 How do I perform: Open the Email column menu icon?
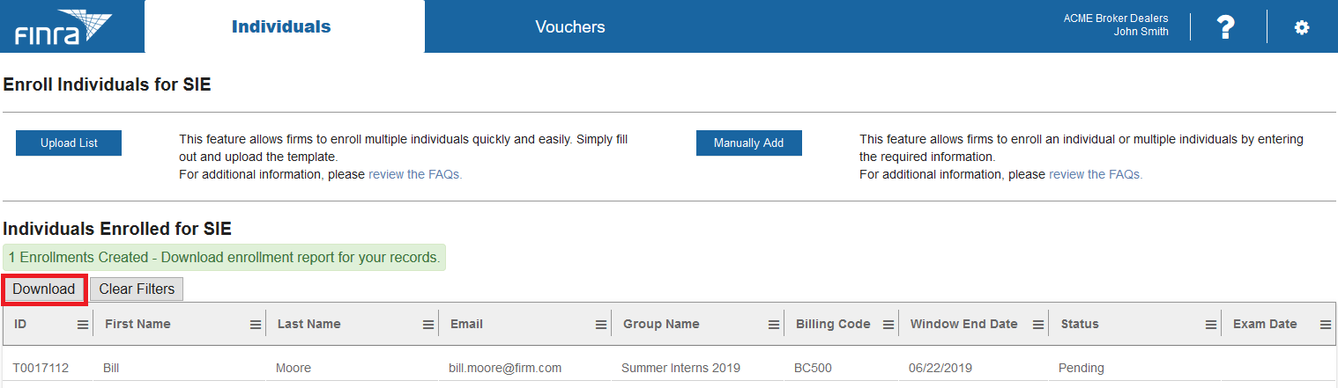click(x=601, y=325)
